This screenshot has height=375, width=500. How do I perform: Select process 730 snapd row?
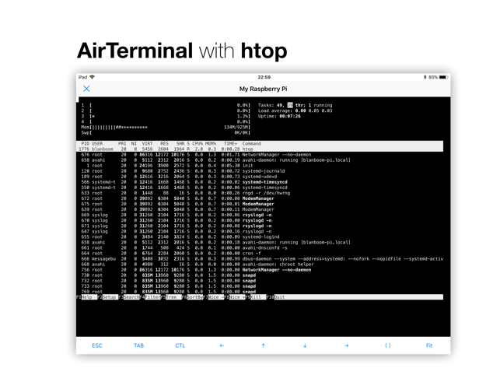click(x=260, y=275)
